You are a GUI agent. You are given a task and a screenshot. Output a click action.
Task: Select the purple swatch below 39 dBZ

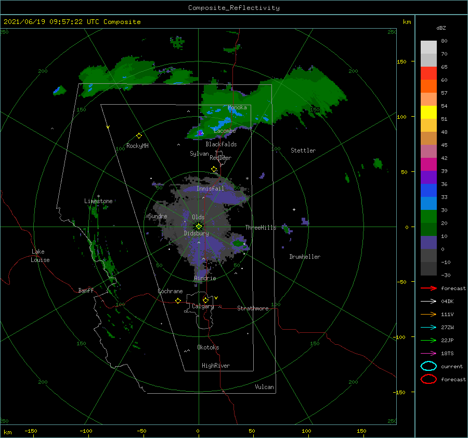pyautogui.click(x=428, y=177)
